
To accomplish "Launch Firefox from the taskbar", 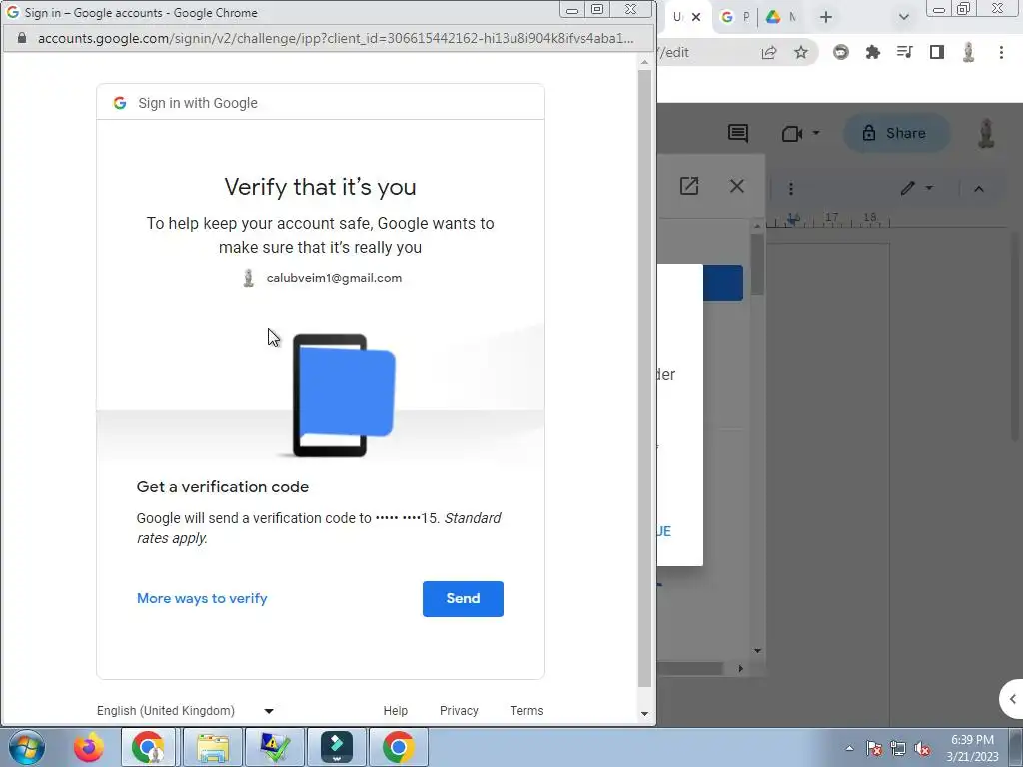I will pyautogui.click(x=89, y=747).
